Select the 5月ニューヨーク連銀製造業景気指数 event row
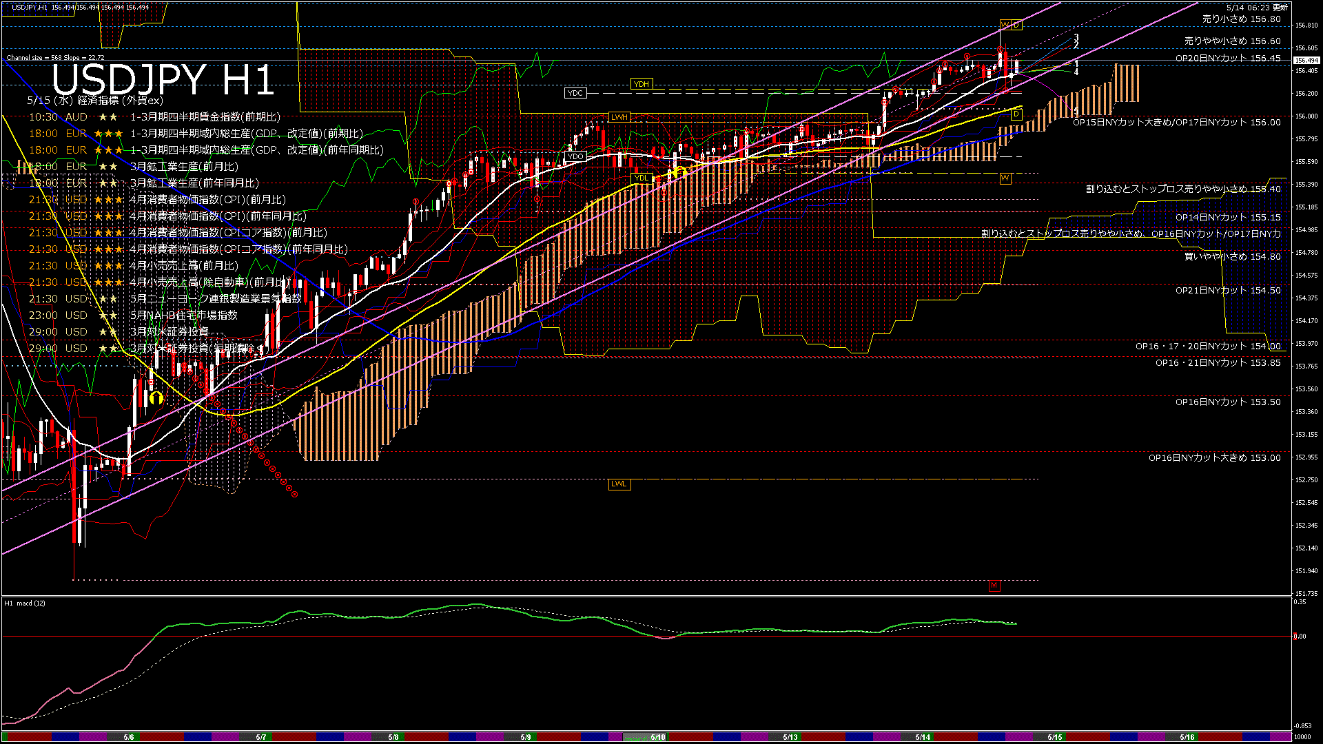The image size is (1323, 744). (165, 299)
